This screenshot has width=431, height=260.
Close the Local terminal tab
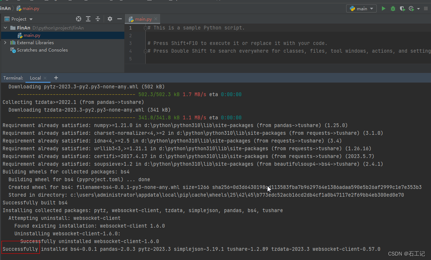pos(45,78)
